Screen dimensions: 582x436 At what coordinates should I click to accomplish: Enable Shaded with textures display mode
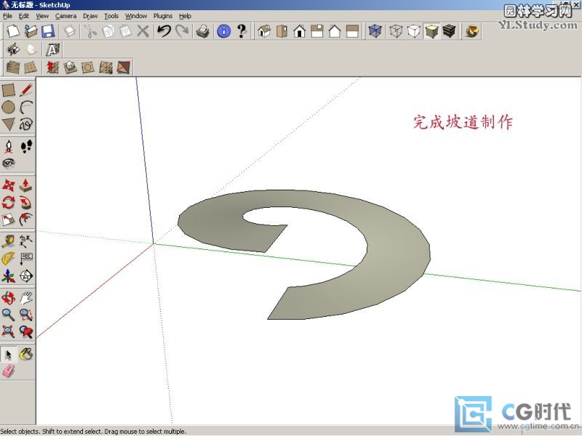click(x=450, y=31)
